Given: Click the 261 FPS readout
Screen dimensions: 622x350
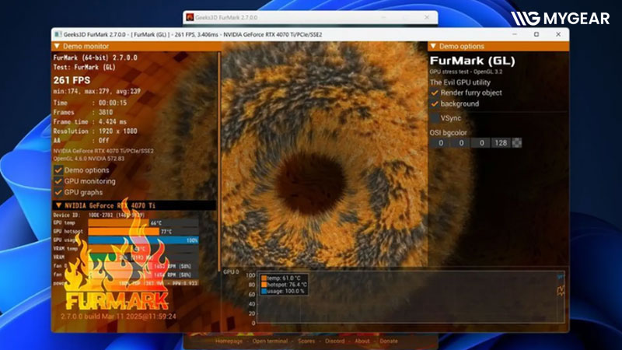Looking at the screenshot, I should tap(72, 81).
